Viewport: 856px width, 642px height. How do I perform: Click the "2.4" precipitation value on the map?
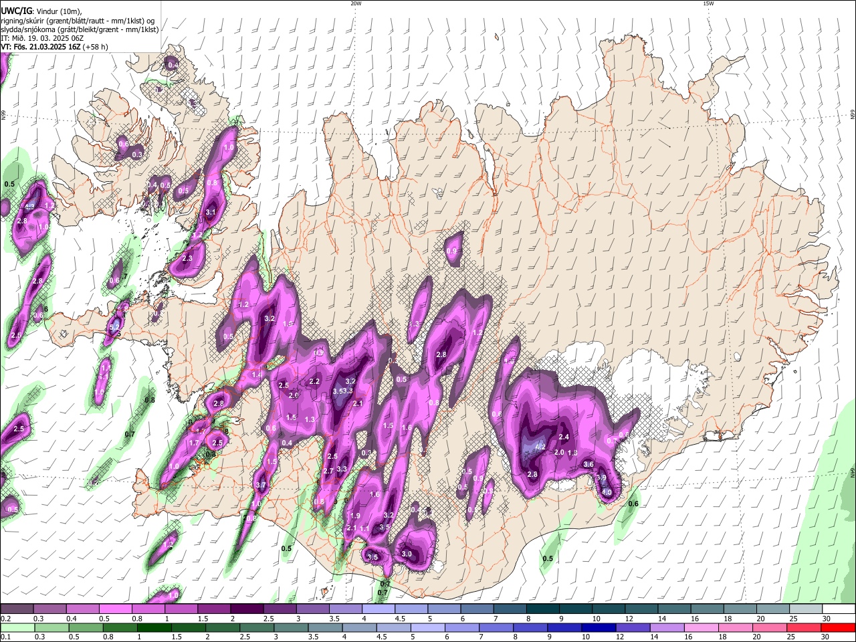pos(563,437)
